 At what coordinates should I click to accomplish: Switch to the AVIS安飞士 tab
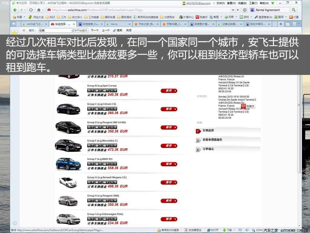pyautogui.click(x=35, y=24)
